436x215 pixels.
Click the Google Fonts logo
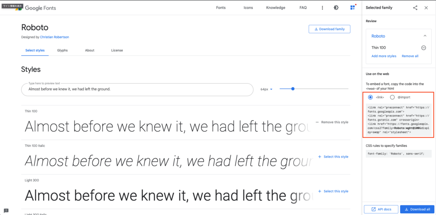pos(36,8)
